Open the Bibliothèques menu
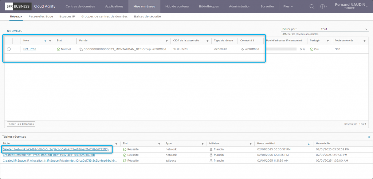373x179 pixels. click(x=209, y=7)
